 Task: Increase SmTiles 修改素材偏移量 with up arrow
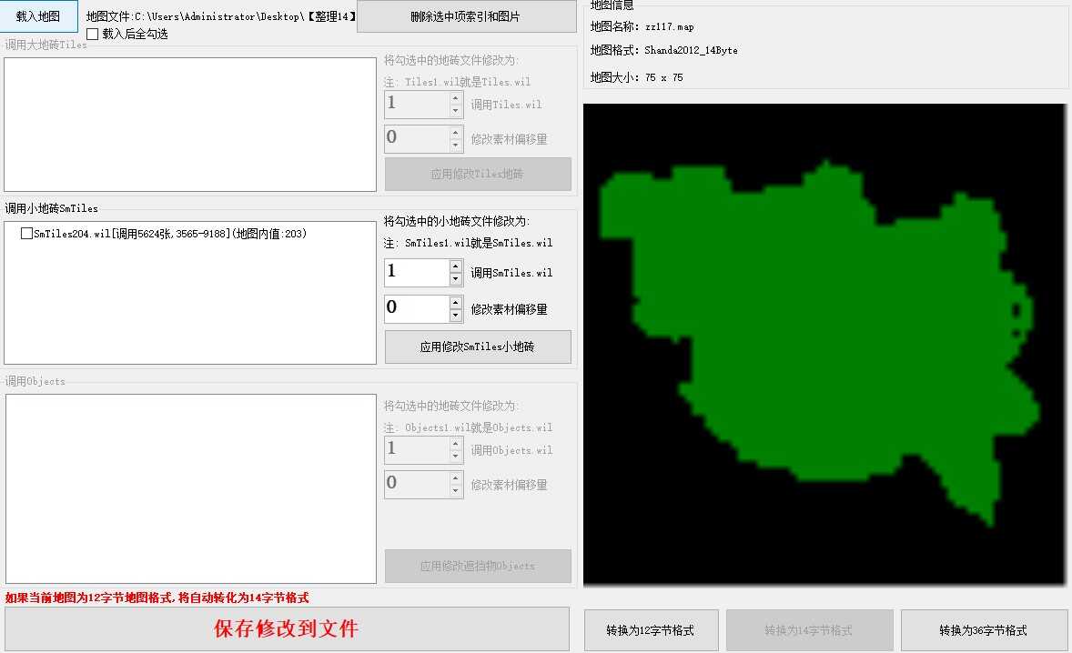pos(456,301)
